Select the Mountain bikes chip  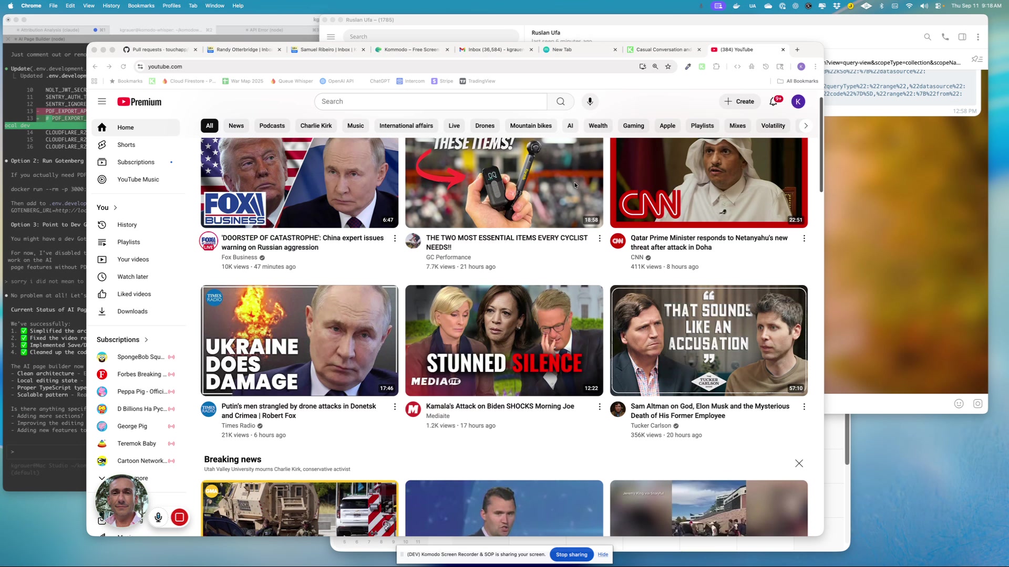click(531, 126)
